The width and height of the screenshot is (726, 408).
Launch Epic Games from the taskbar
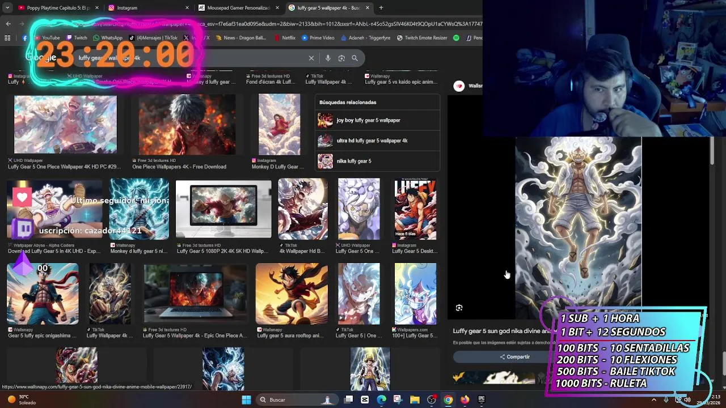coord(482,399)
